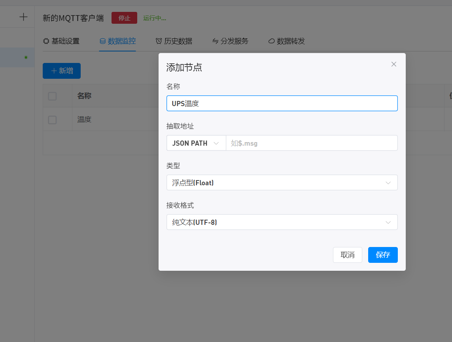
Task: Click the arrows icon beside 分发服务
Action: pos(216,41)
